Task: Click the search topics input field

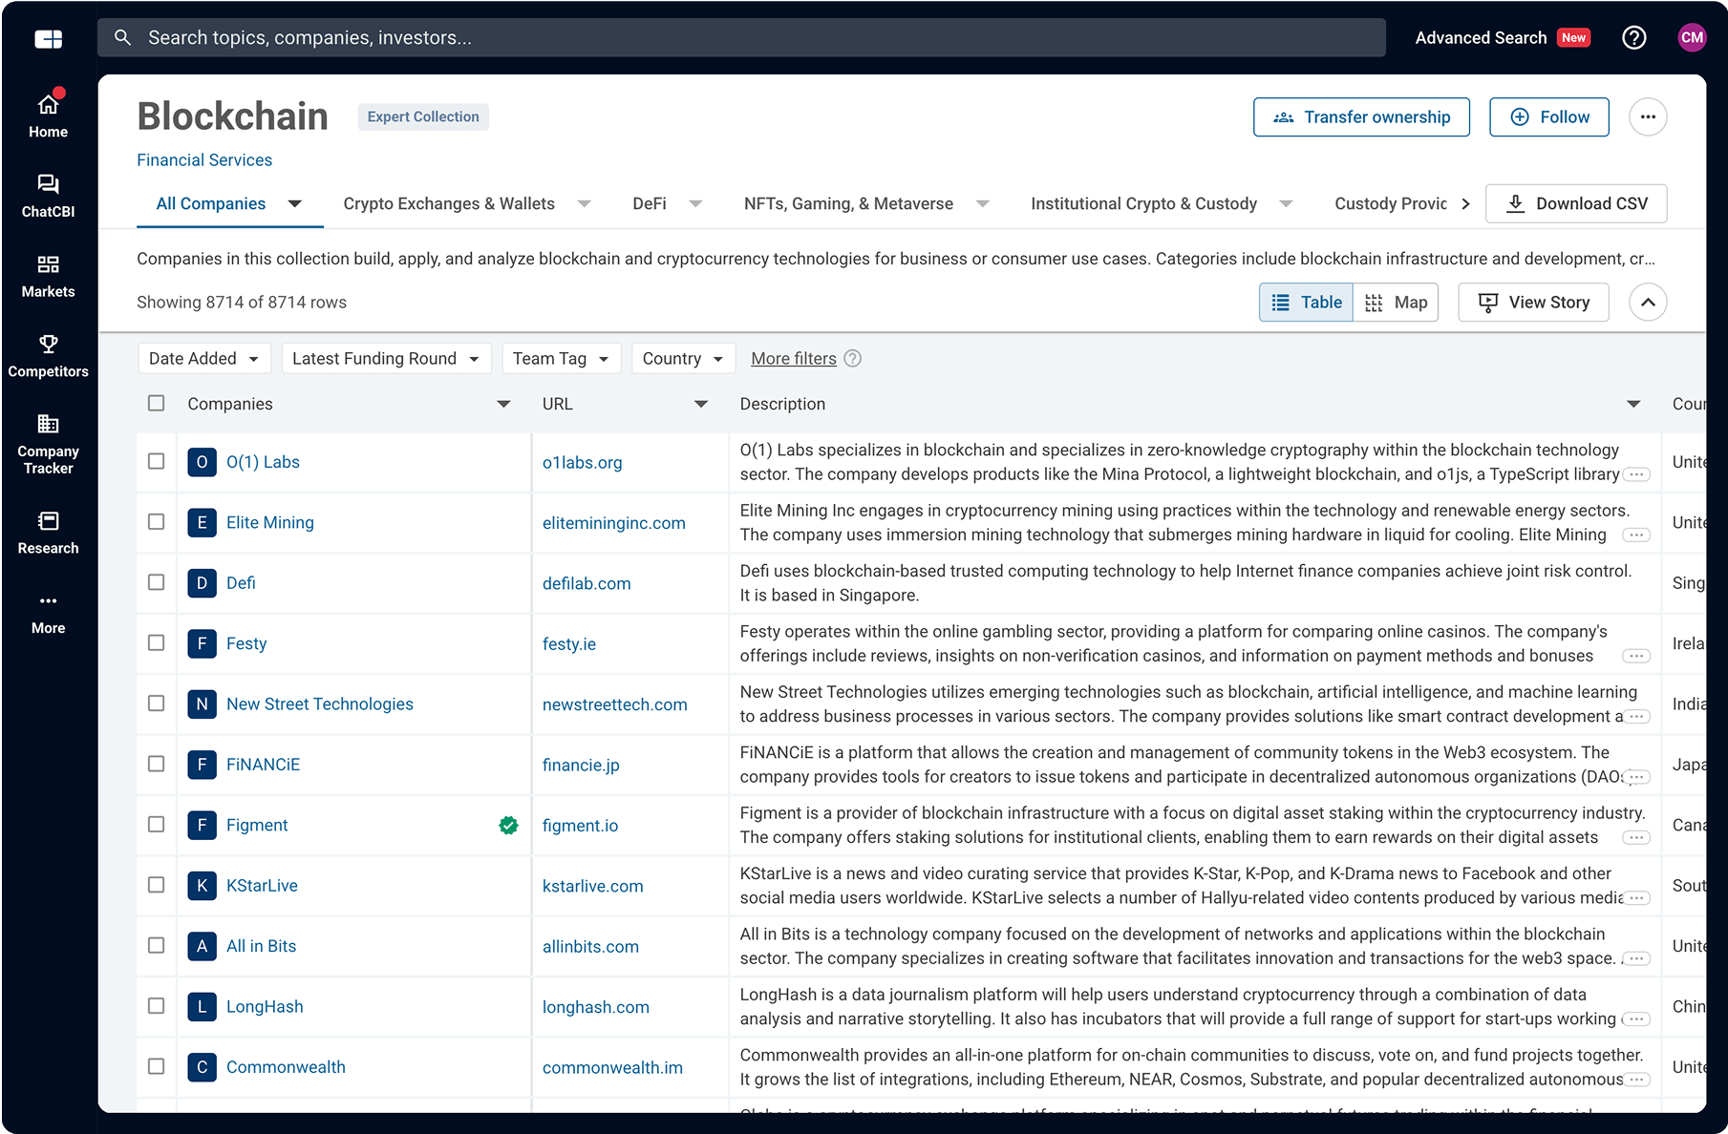Action: click(x=740, y=38)
